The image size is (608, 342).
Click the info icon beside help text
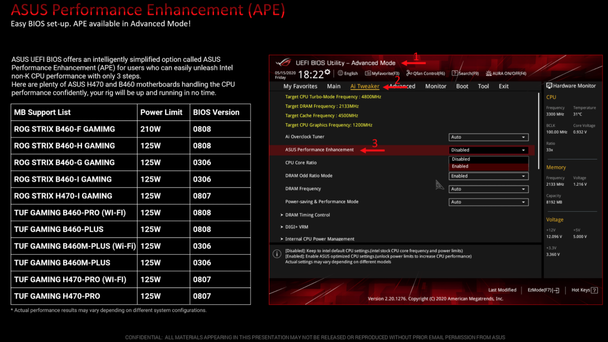click(277, 254)
